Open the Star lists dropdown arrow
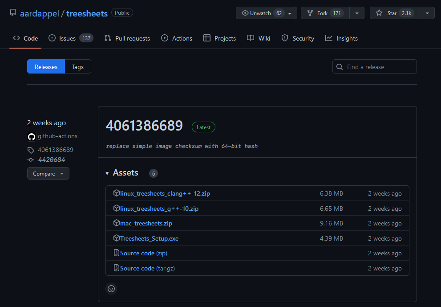The image size is (441, 307). (x=427, y=13)
